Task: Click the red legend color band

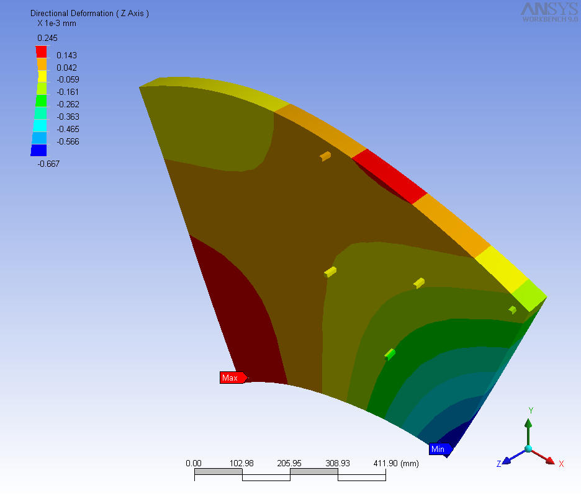Action: point(42,52)
